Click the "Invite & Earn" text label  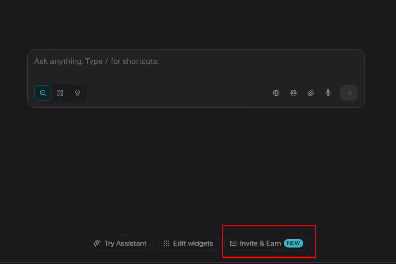tap(260, 243)
